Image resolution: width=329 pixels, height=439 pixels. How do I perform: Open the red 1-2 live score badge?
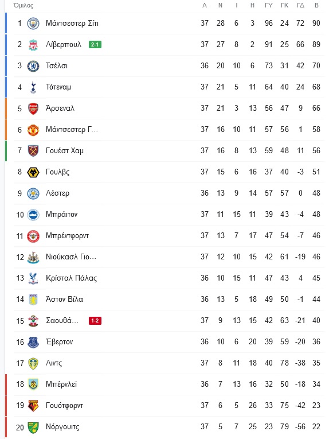(x=95, y=320)
